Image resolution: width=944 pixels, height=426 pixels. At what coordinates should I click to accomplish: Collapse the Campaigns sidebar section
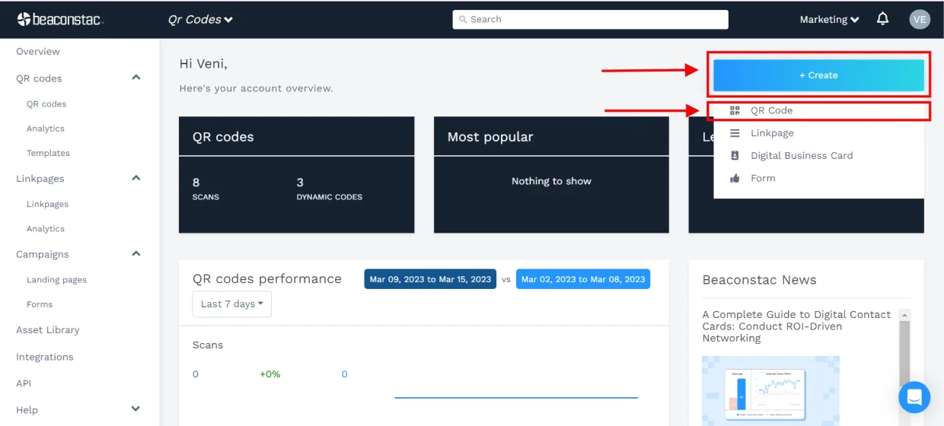pyautogui.click(x=136, y=254)
